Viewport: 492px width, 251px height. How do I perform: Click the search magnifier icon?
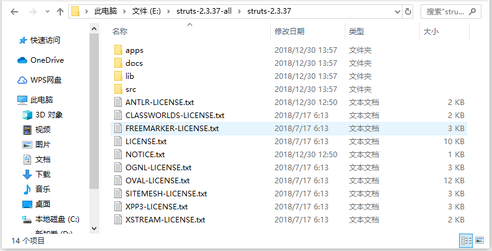point(473,12)
